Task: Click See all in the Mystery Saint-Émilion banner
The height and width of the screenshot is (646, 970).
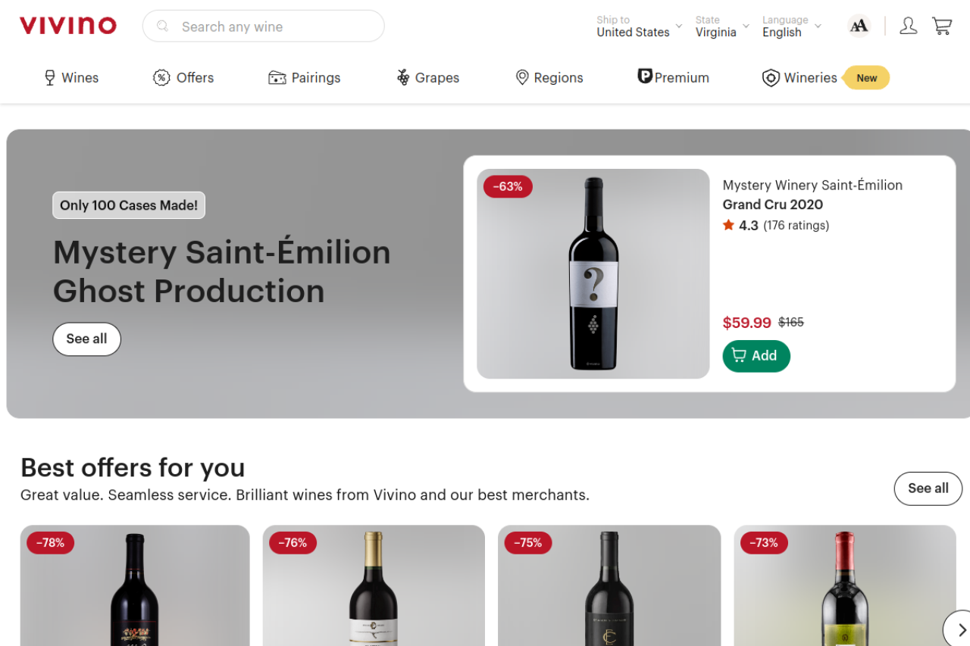Action: coord(86,339)
